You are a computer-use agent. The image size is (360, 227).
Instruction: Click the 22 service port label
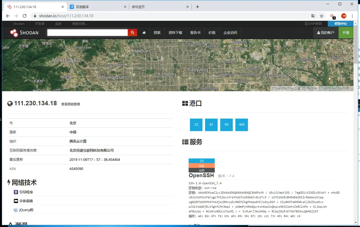pyautogui.click(x=202, y=161)
